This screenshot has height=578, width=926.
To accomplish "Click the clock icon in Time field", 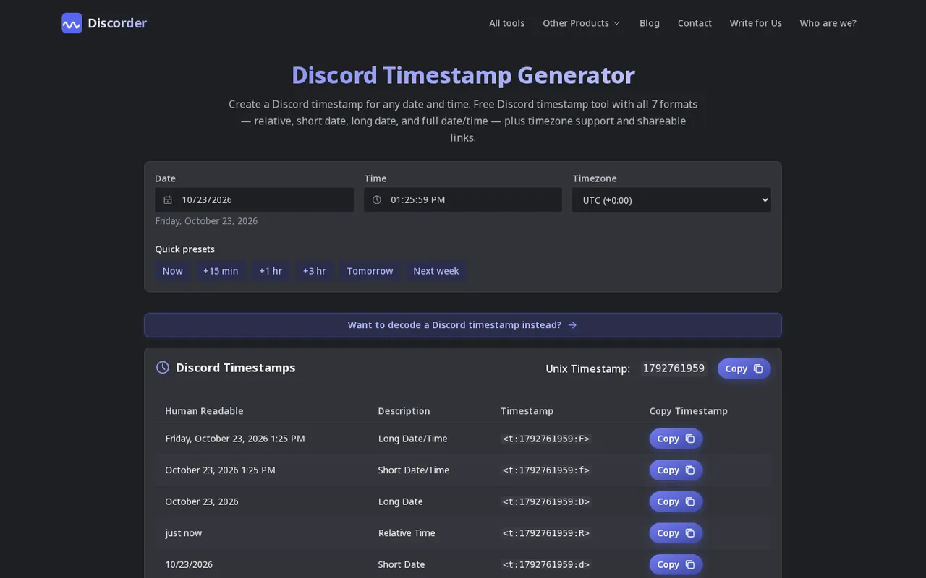I will coord(377,200).
